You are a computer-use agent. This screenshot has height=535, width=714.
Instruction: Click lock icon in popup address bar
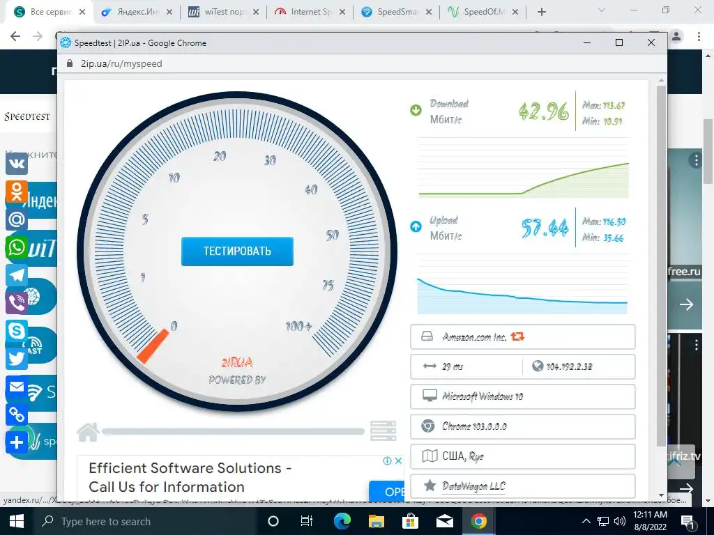pos(70,63)
